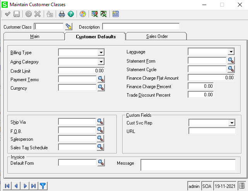Click the Payment Terms text field

tap(77, 79)
